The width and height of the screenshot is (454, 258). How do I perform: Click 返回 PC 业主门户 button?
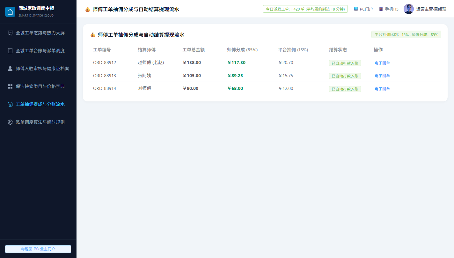click(x=38, y=249)
